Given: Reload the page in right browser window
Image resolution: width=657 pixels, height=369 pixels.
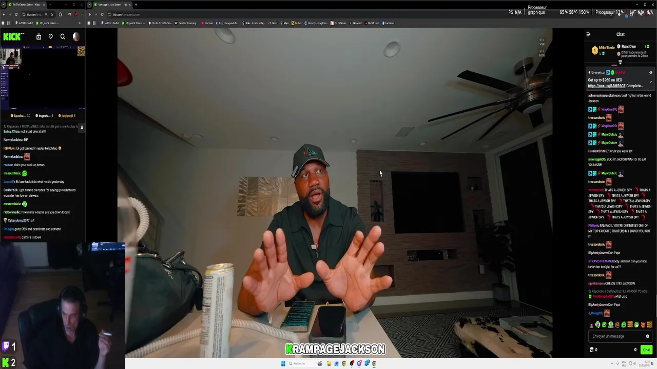Looking at the screenshot, I should click(x=102, y=14).
